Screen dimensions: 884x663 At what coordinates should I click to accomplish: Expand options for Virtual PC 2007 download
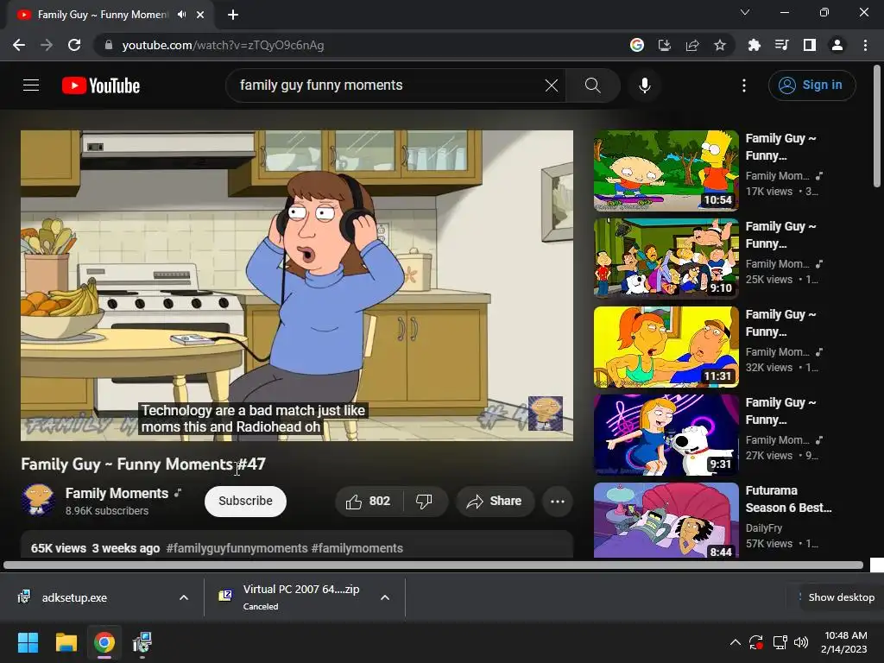point(385,597)
